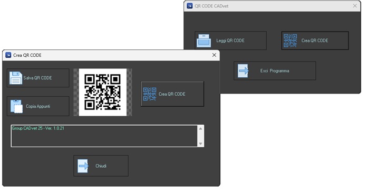Image resolution: width=369 pixels, height=194 pixels.
Task: Click app icon in QR CODE CADvet title bar
Action: 190,6
